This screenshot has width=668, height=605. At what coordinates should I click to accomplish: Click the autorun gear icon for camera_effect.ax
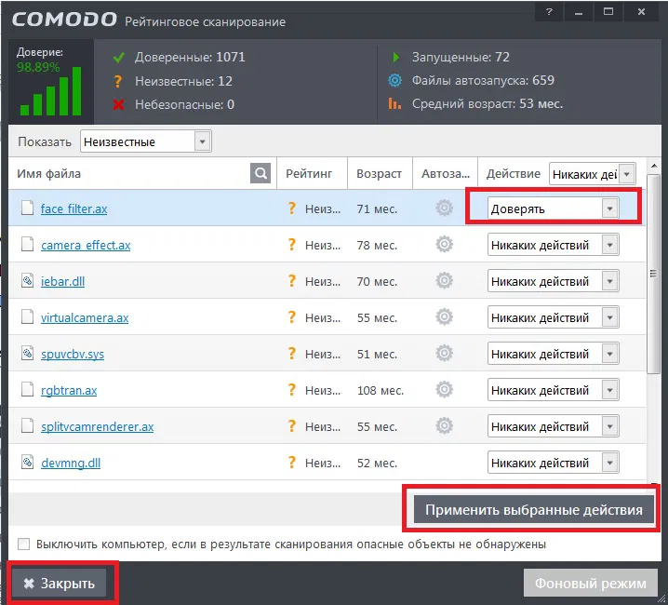click(445, 244)
